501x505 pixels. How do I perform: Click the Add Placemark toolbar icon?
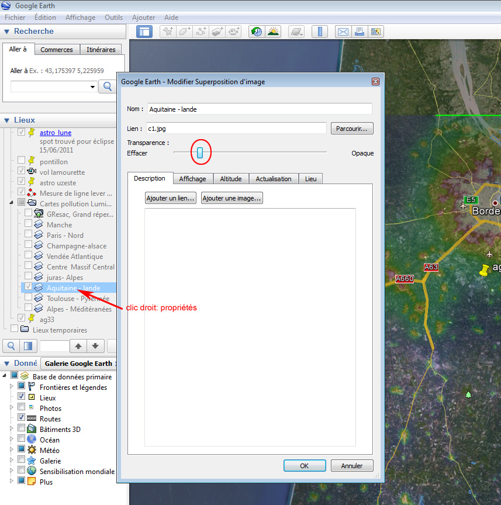pos(168,32)
